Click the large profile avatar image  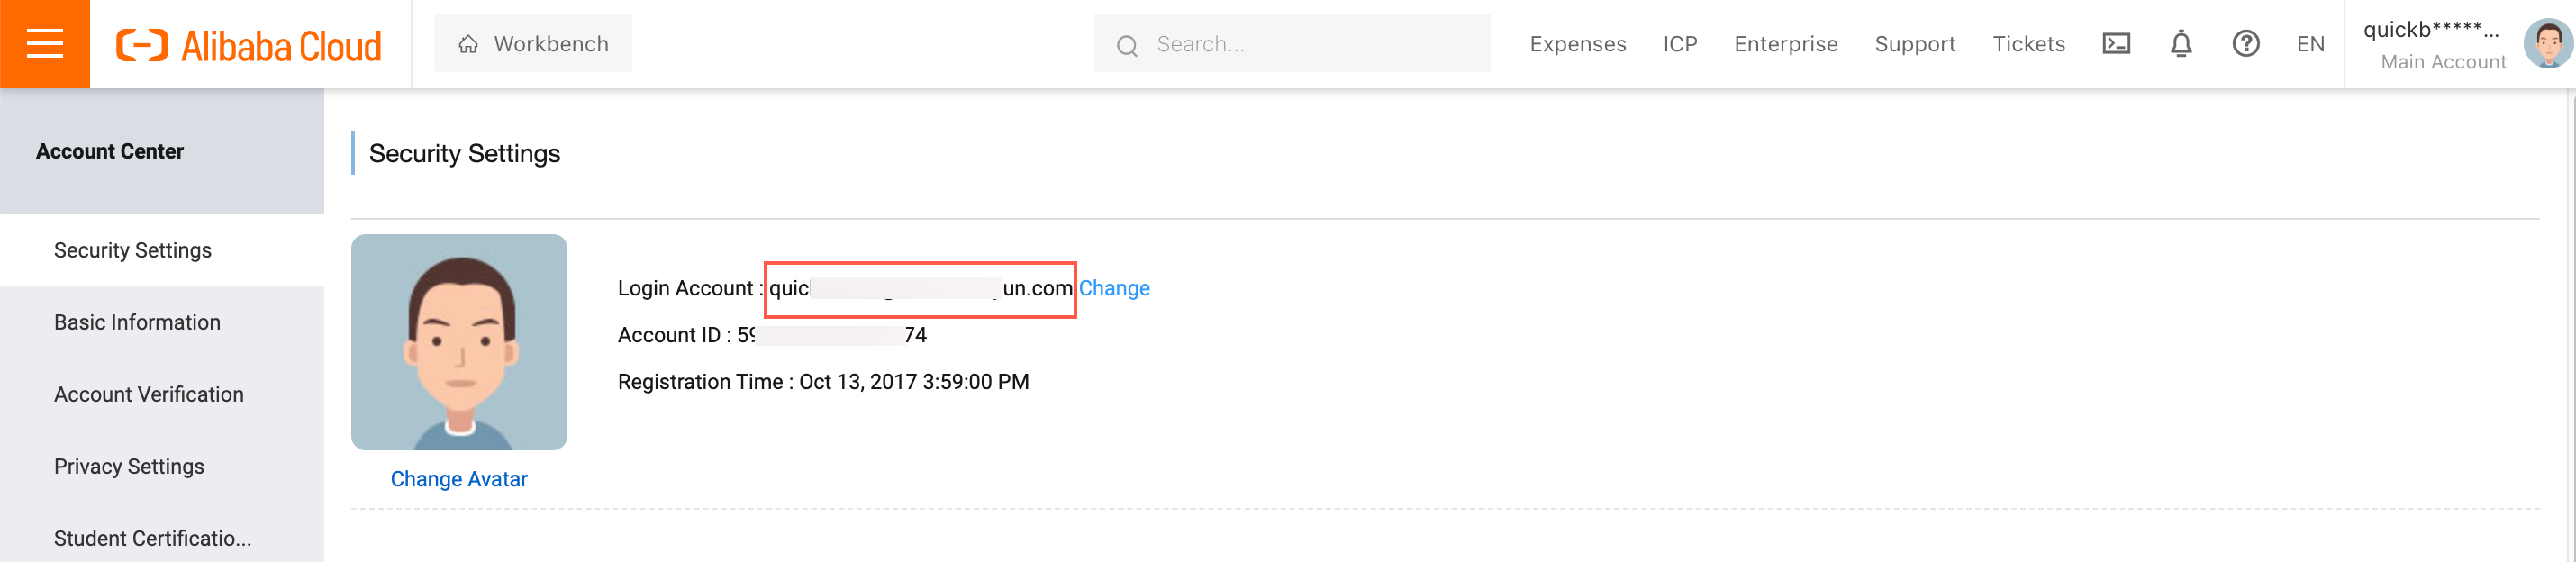point(459,342)
